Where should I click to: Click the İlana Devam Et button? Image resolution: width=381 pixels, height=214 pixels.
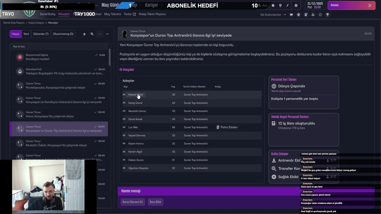pyautogui.click(x=133, y=202)
